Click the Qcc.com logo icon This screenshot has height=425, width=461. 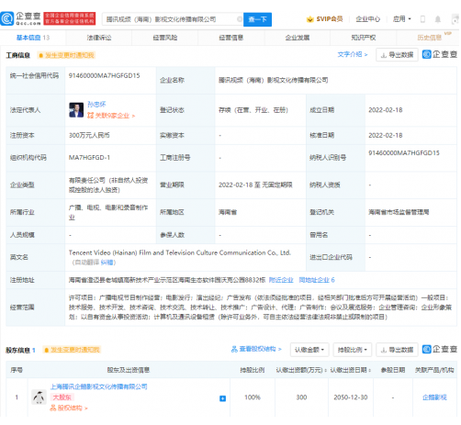click(7, 18)
